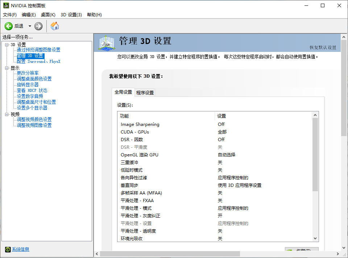Open 调整桌面尺寸和位置 task
Screen dimensions: 348x258
click(x=36, y=102)
